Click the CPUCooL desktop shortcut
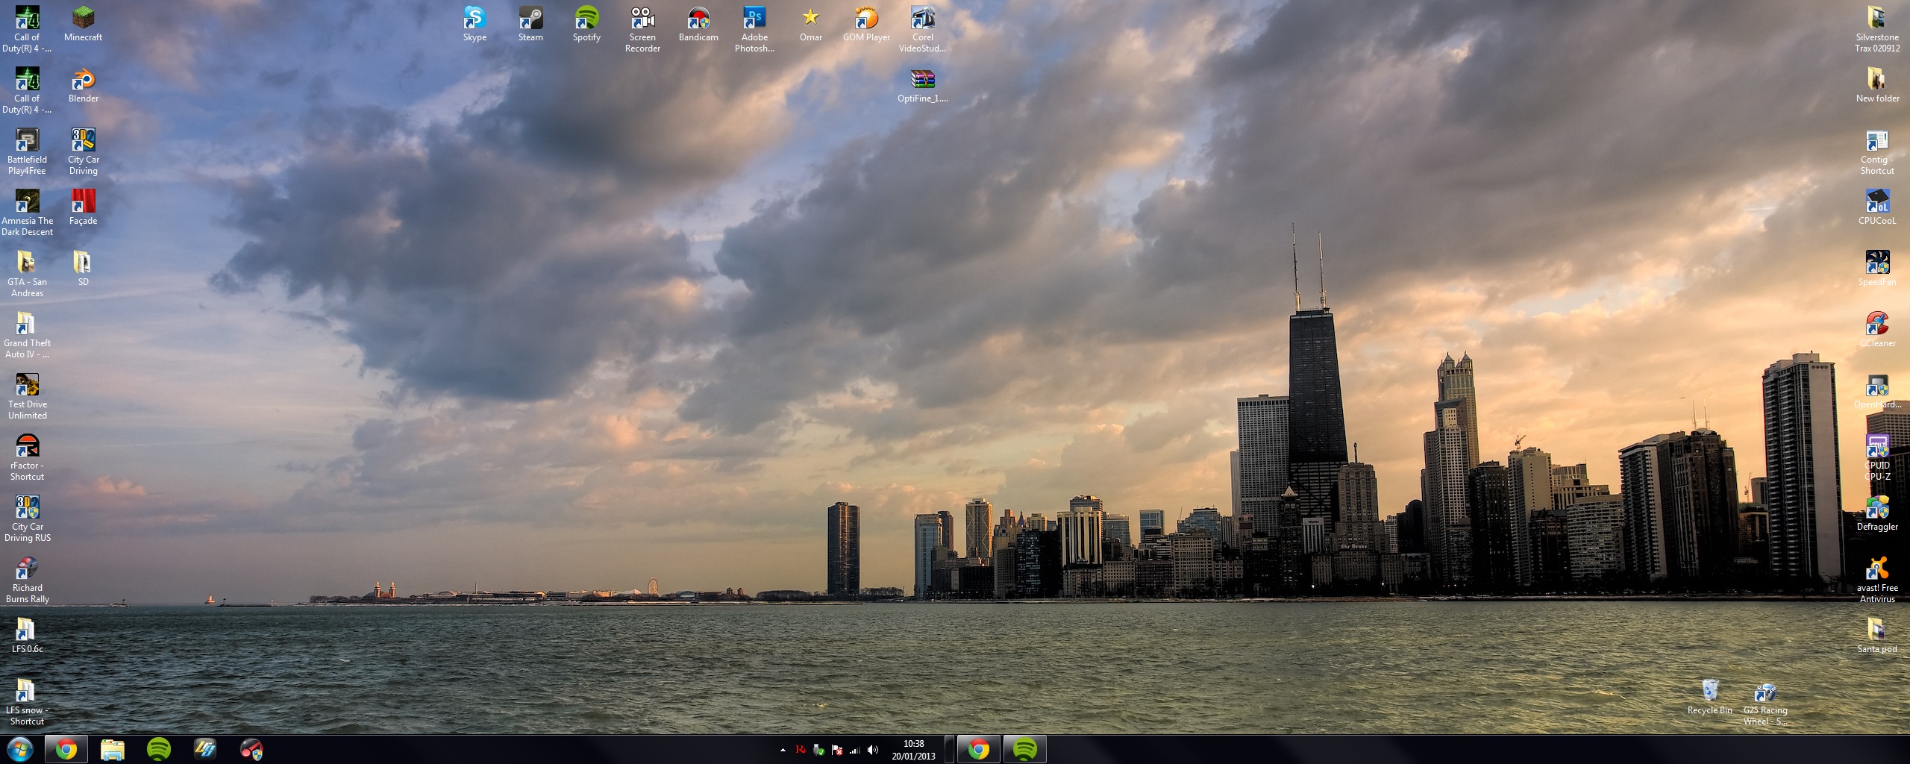 click(x=1877, y=207)
